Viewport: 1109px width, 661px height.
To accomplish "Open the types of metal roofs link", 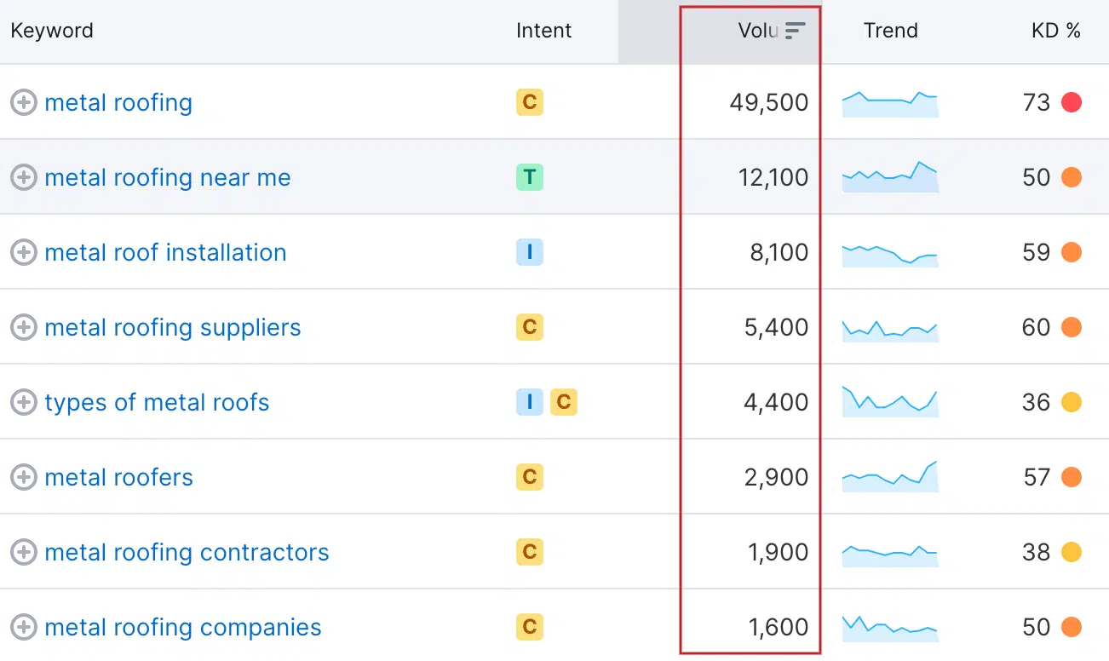I will pos(157,403).
